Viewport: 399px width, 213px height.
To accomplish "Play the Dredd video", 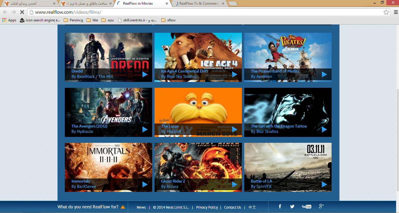I will (x=145, y=74).
